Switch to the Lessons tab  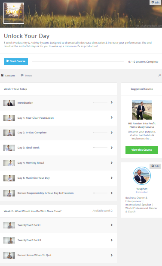[8, 75]
